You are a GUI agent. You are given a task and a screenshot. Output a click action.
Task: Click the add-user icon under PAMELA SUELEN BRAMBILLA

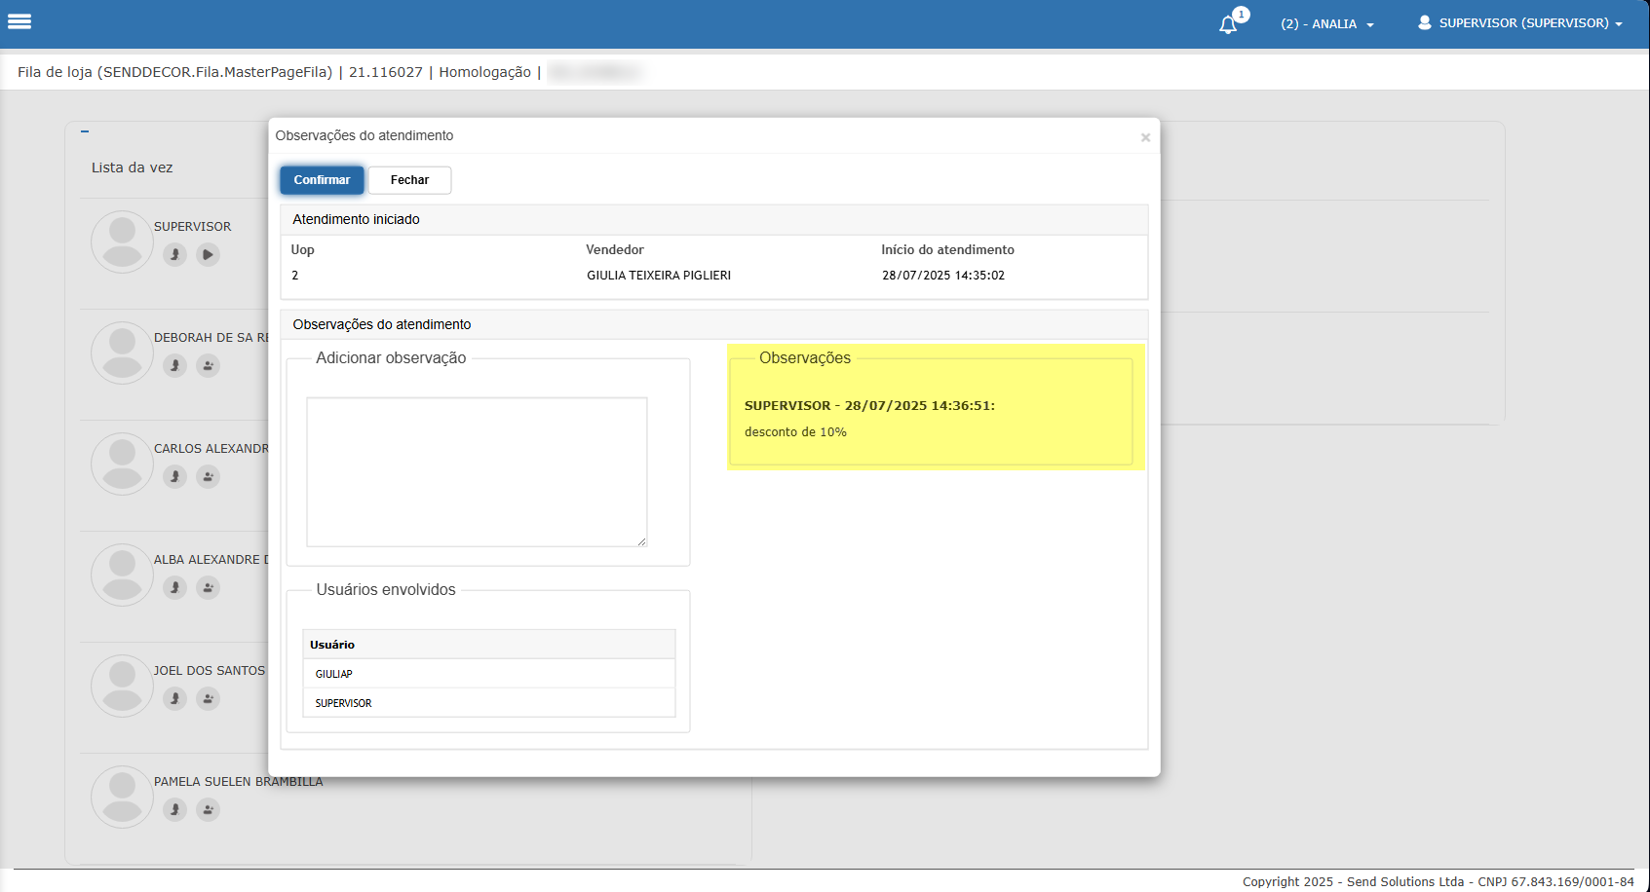pyautogui.click(x=208, y=809)
